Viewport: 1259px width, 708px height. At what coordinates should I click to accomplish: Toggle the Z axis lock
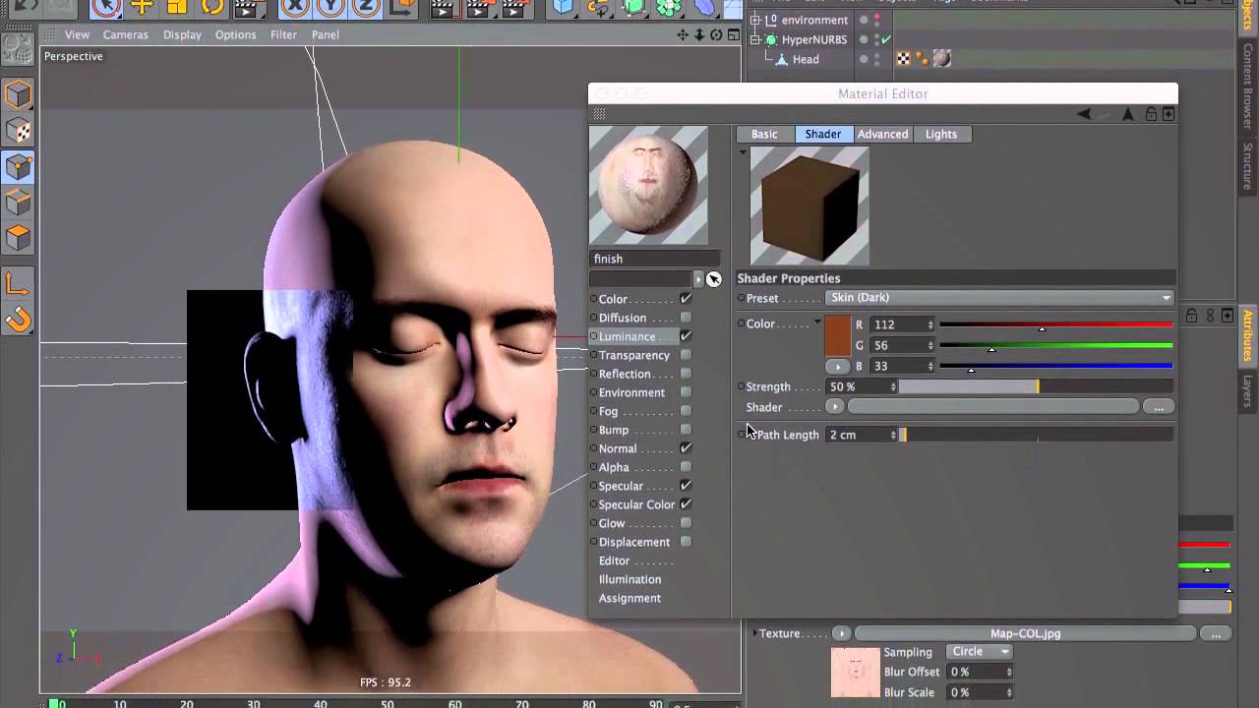366,7
